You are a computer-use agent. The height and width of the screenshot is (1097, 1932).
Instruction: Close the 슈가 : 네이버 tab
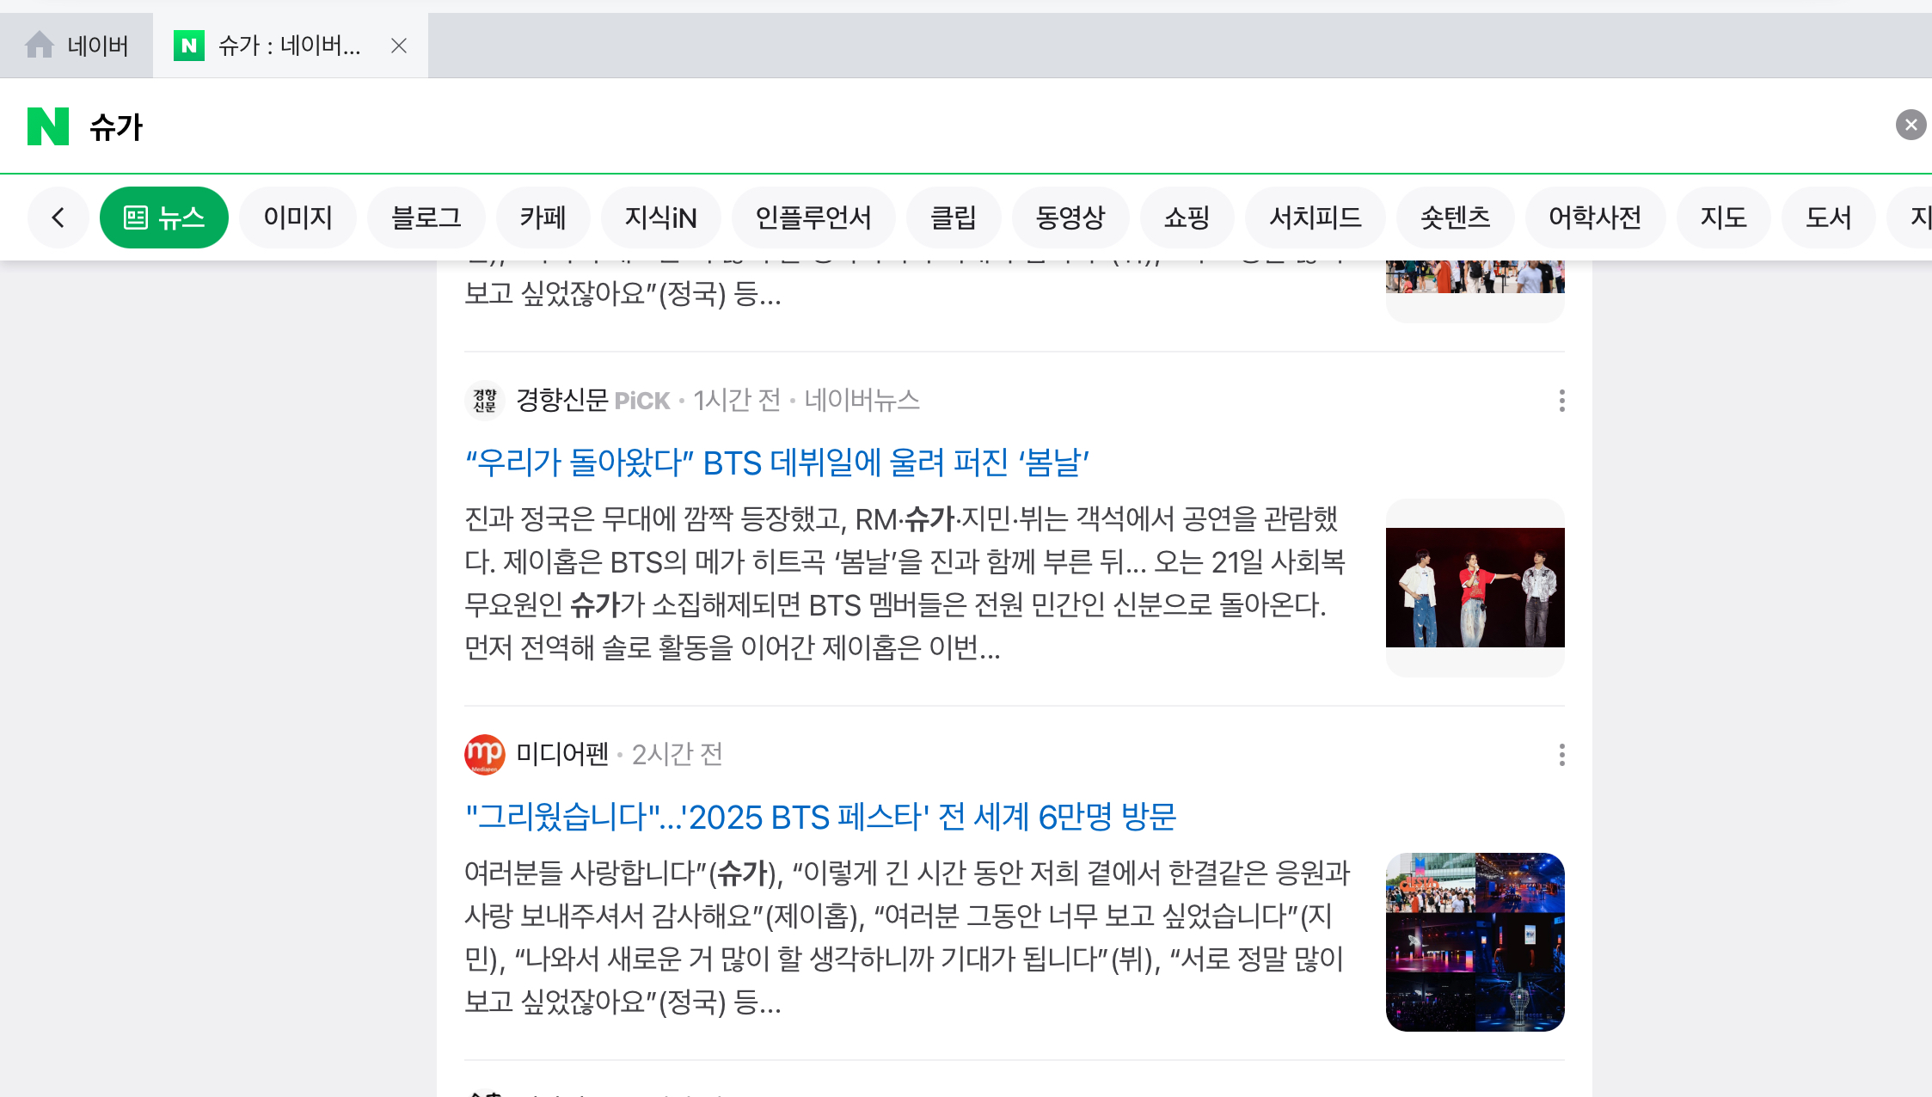(399, 46)
